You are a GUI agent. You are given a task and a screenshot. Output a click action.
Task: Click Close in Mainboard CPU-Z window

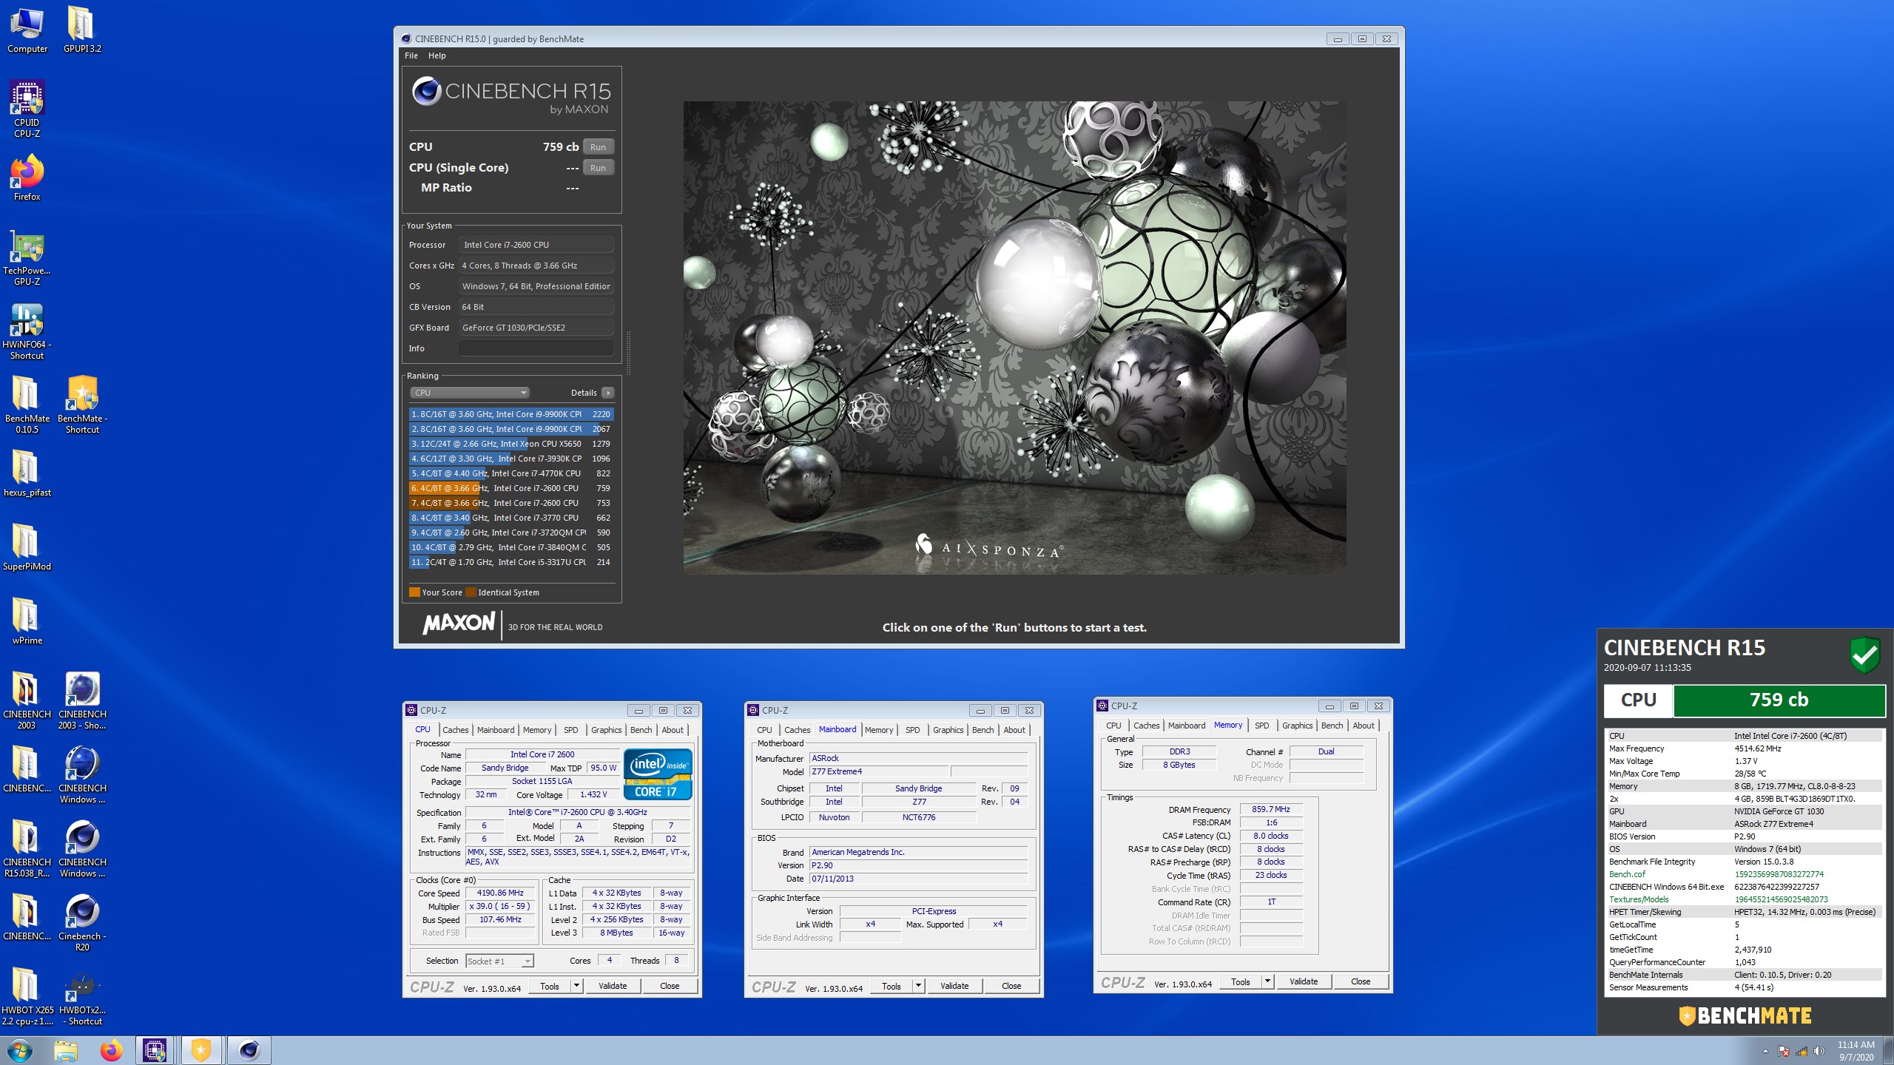[1011, 986]
